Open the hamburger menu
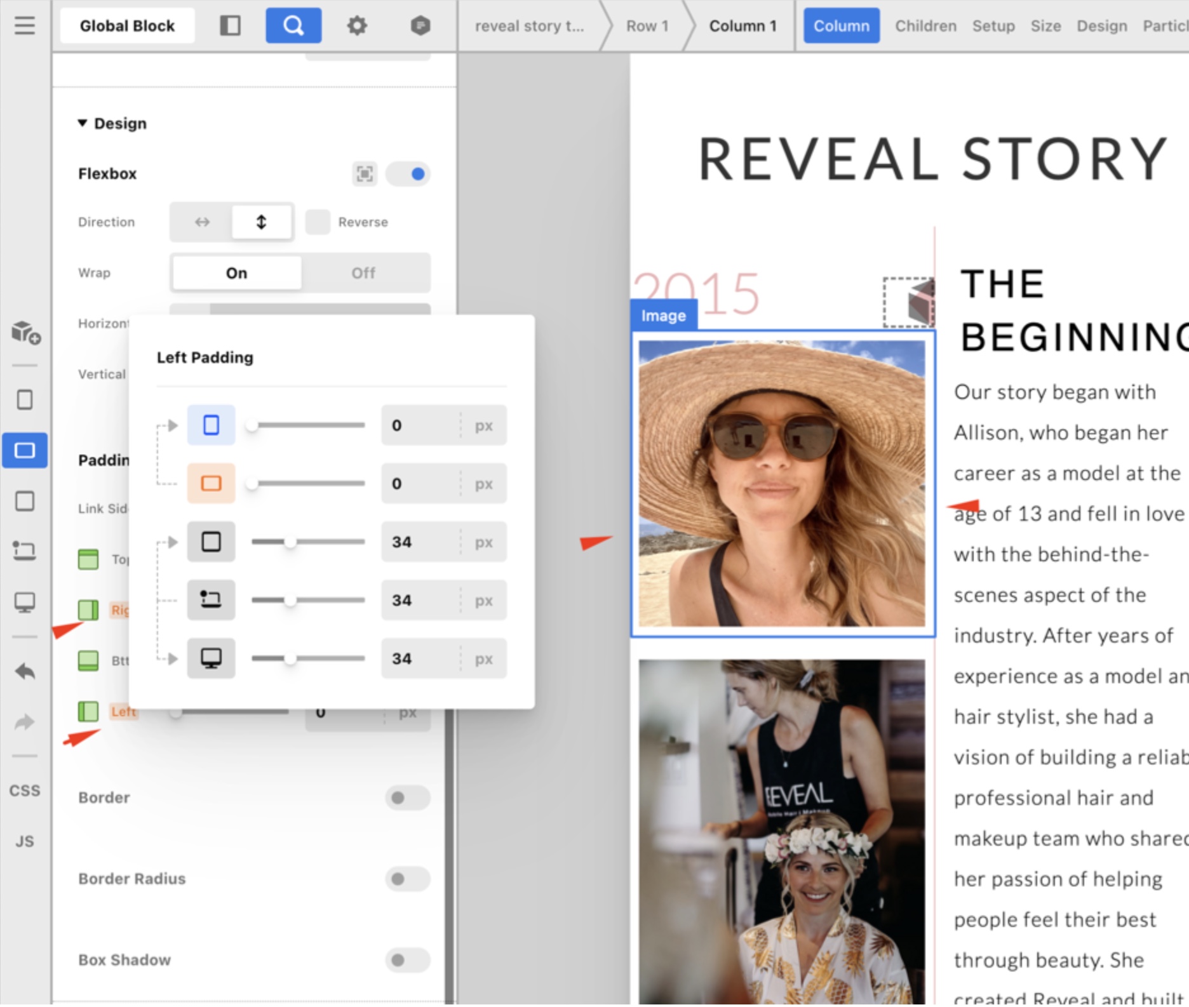 [x=25, y=25]
